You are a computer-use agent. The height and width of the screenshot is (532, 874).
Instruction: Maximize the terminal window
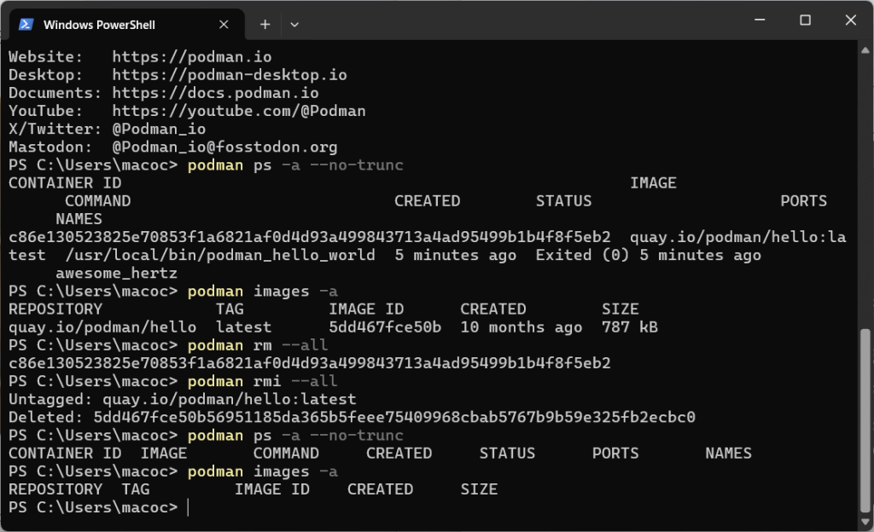pyautogui.click(x=805, y=20)
